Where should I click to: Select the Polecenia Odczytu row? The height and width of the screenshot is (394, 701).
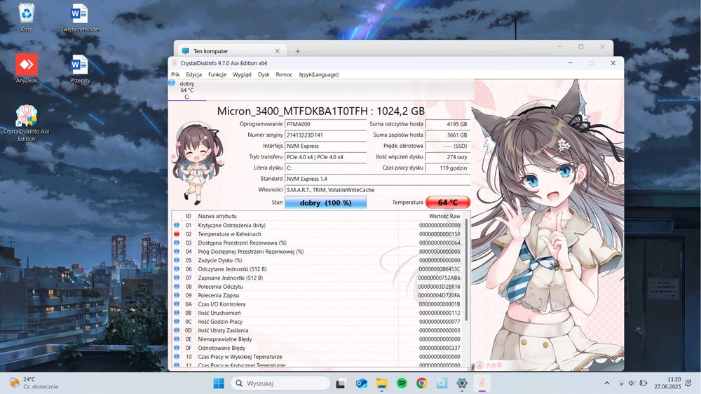(x=318, y=287)
